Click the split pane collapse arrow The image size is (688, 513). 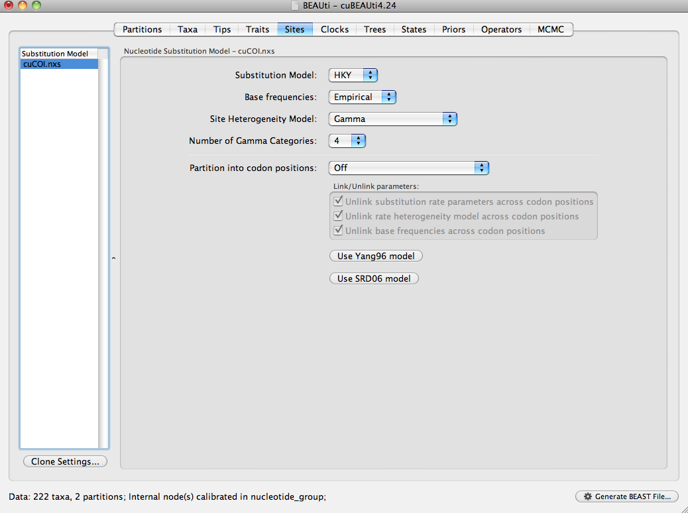[x=113, y=258]
